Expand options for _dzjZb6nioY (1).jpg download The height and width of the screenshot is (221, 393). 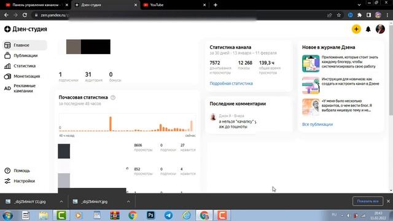click(61, 201)
